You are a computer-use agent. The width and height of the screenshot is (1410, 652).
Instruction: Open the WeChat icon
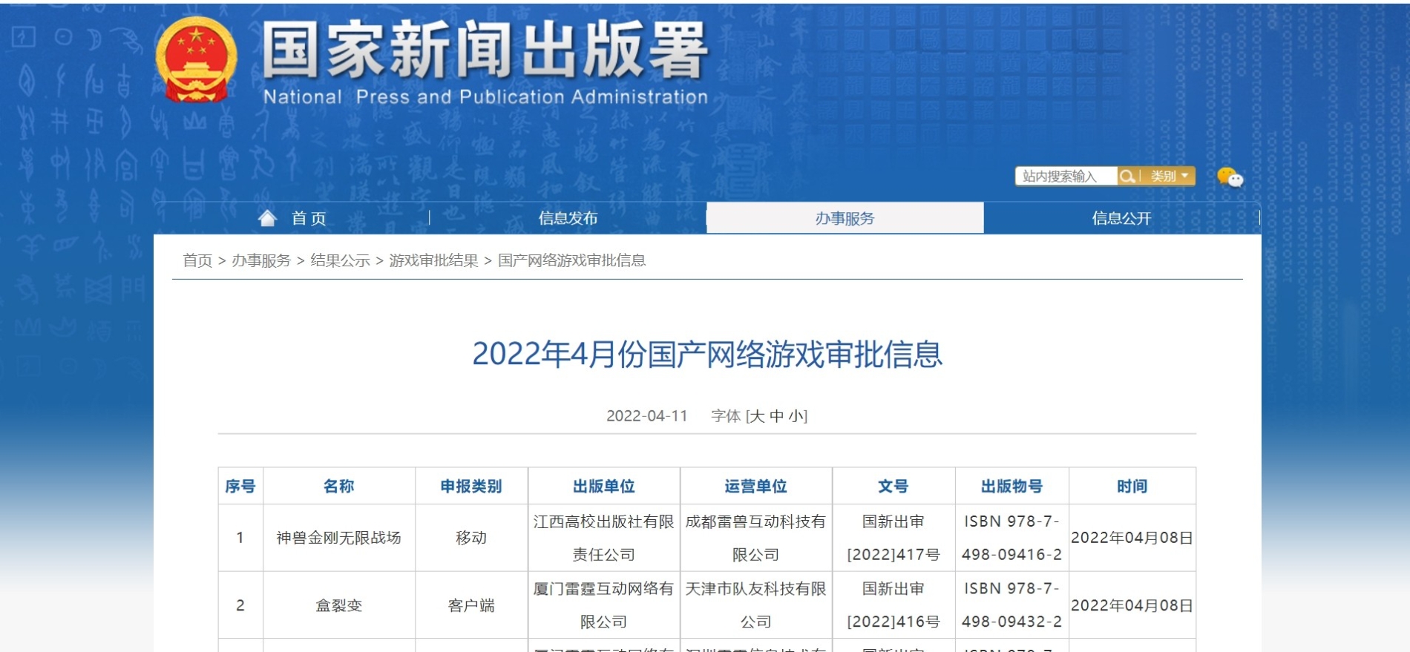tap(1229, 177)
